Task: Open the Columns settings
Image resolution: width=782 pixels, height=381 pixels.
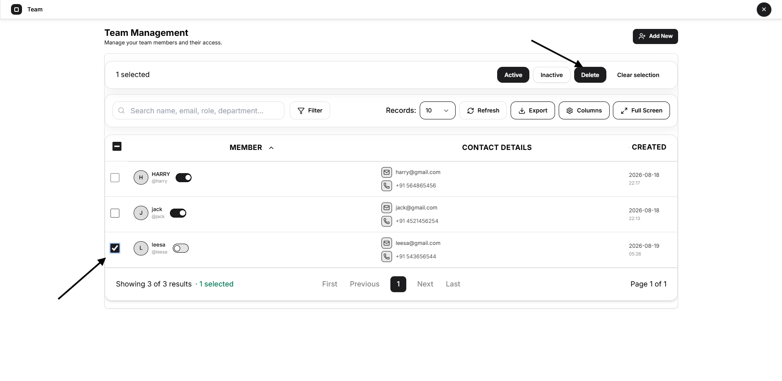Action: [584, 110]
